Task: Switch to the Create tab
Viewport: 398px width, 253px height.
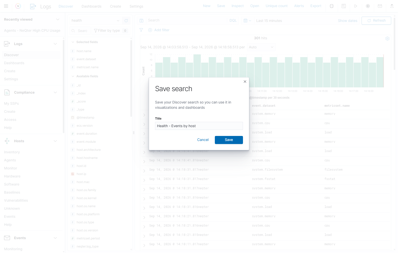Action: [x=116, y=6]
